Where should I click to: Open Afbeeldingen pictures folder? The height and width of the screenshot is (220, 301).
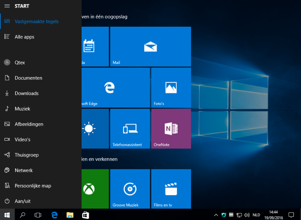[x=29, y=124]
